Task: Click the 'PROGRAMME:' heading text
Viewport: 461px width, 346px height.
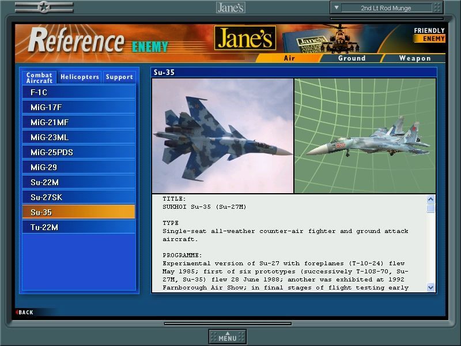Action: tap(182, 255)
